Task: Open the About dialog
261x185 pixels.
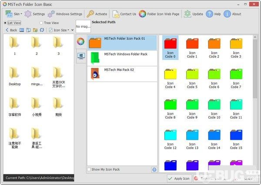Action: pos(232,14)
